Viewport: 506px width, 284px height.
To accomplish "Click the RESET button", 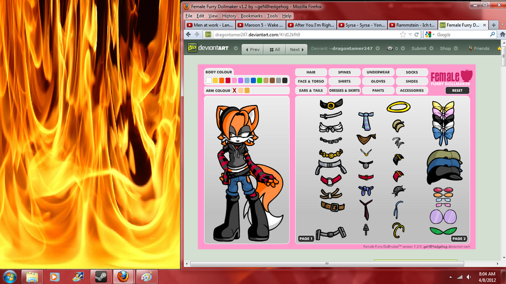I will pyautogui.click(x=457, y=90).
